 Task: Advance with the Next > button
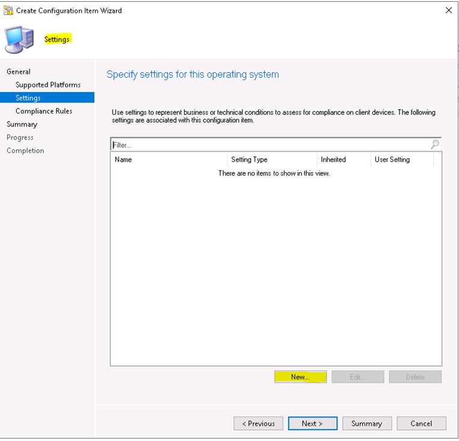[313, 424]
